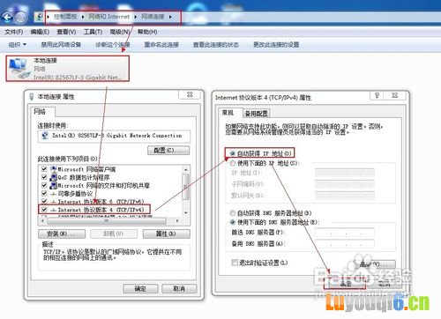Click the protocol list scroll-up arrow

point(186,170)
